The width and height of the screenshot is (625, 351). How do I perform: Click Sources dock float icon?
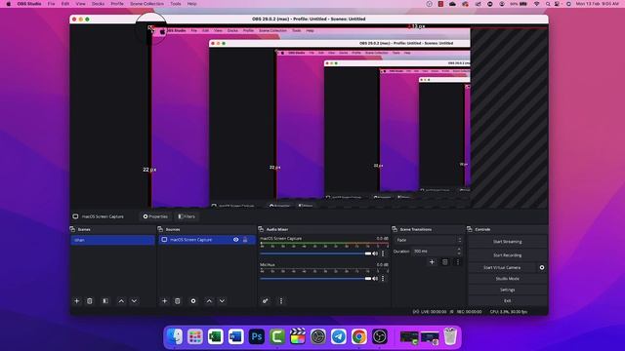[x=160, y=229]
